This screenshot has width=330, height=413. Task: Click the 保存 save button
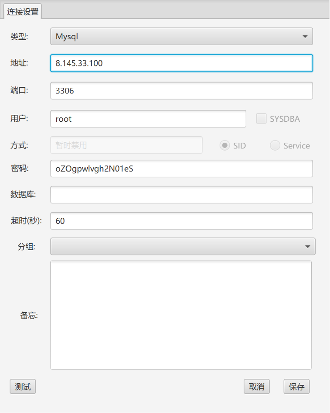click(x=296, y=386)
